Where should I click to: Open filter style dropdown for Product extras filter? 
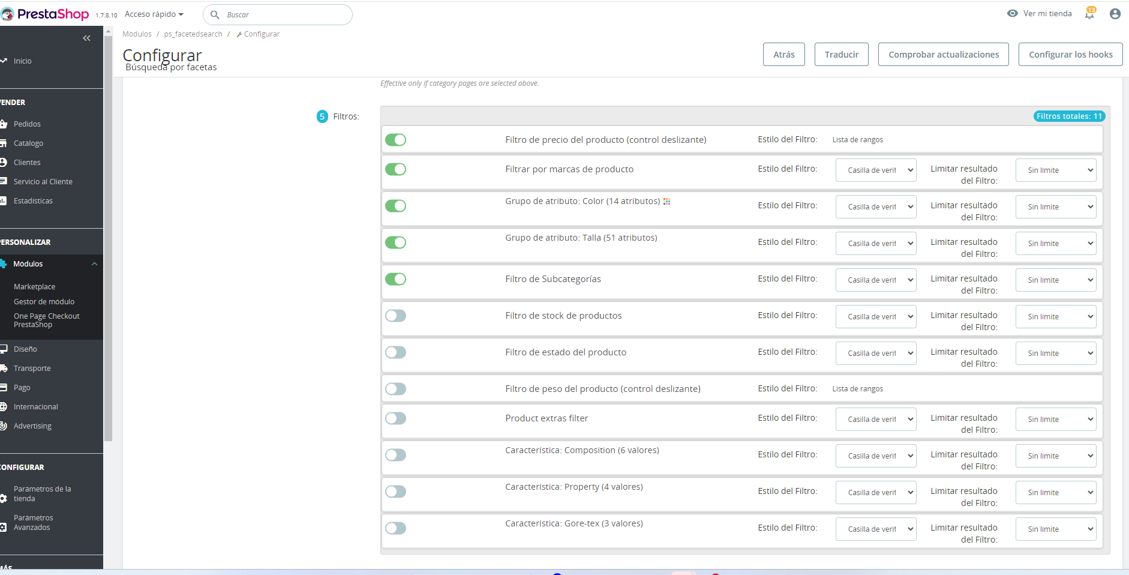tap(876, 420)
